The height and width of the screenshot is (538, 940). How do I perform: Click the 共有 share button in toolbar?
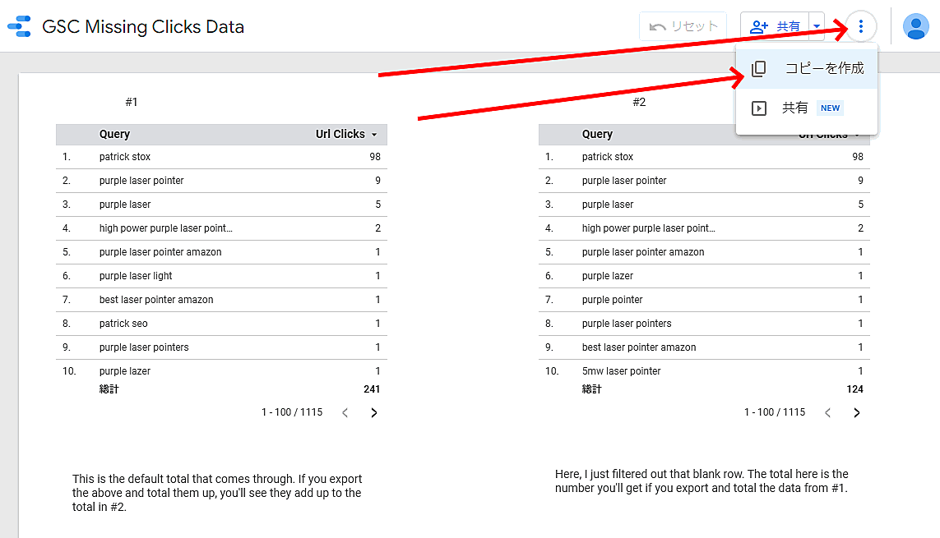coord(775,26)
